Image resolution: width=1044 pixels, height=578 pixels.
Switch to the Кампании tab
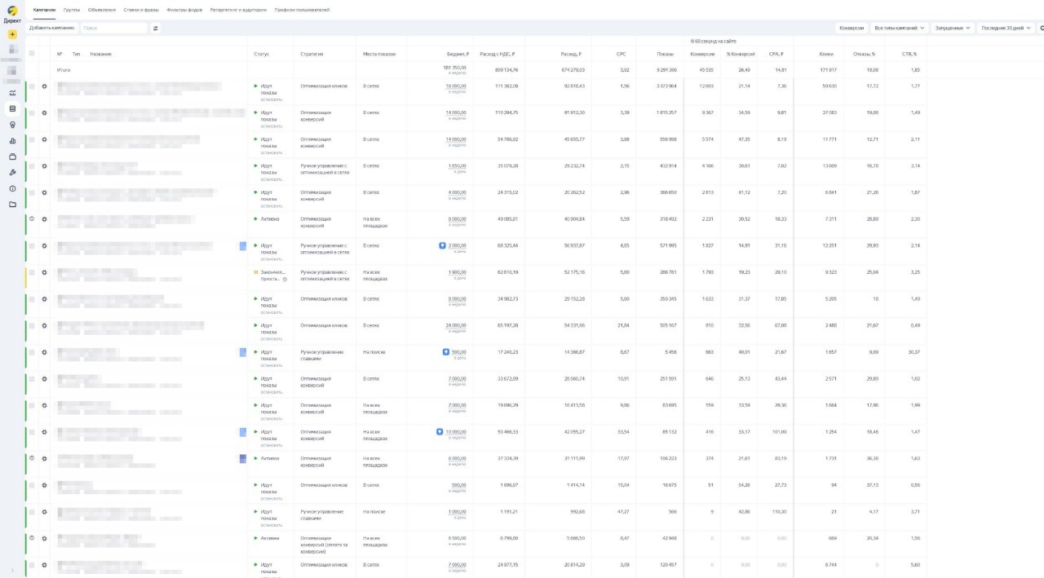pos(44,10)
